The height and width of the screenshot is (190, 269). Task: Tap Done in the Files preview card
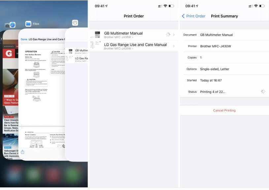coord(24,39)
